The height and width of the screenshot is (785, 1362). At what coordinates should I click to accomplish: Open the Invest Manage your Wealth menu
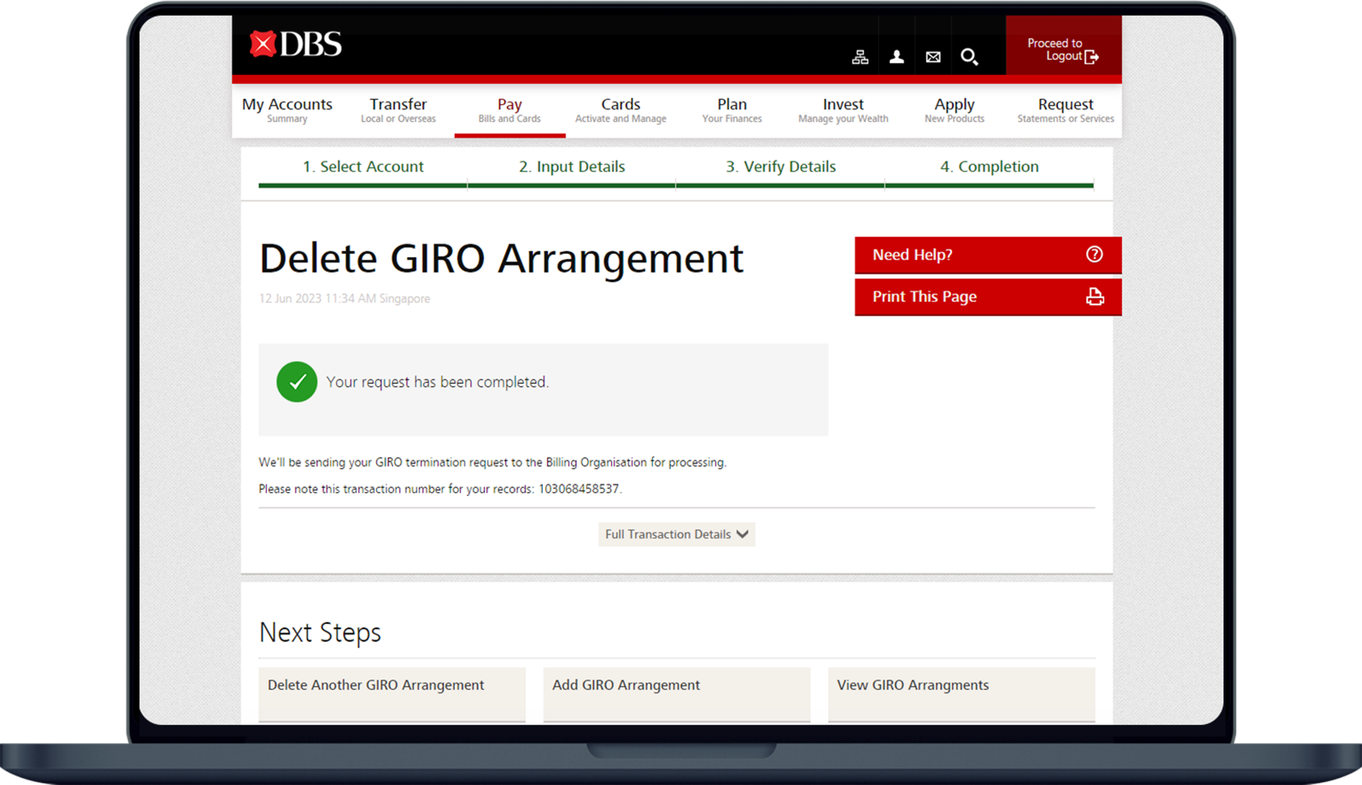[843, 109]
